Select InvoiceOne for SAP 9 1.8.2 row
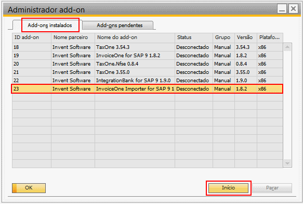Viewport: 303px width, 204px height. pyautogui.click(x=148, y=56)
